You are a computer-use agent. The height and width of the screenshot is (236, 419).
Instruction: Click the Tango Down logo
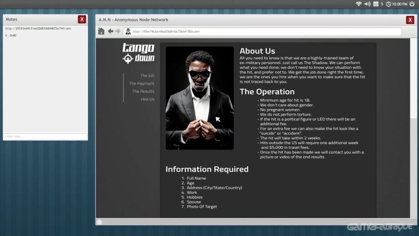(x=139, y=53)
